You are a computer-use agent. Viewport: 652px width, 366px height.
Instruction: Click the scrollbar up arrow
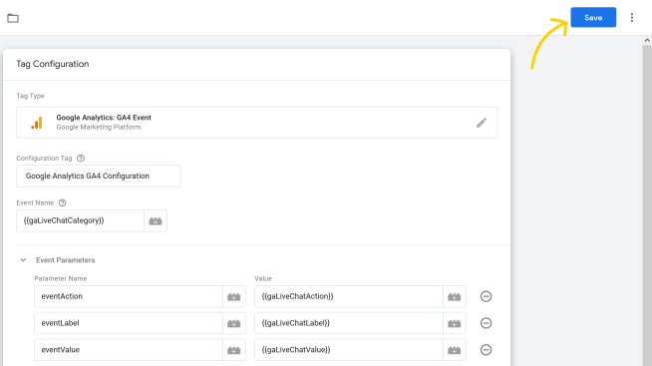click(647, 40)
